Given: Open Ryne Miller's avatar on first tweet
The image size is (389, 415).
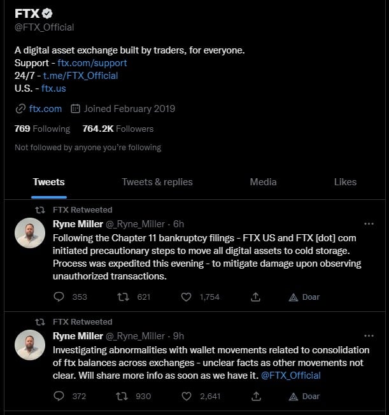Looking at the screenshot, I should 30,233.
